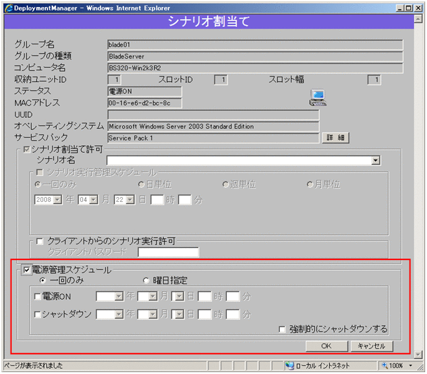Click the グループ名 field blade01
427x374 pixels.
click(x=256, y=45)
